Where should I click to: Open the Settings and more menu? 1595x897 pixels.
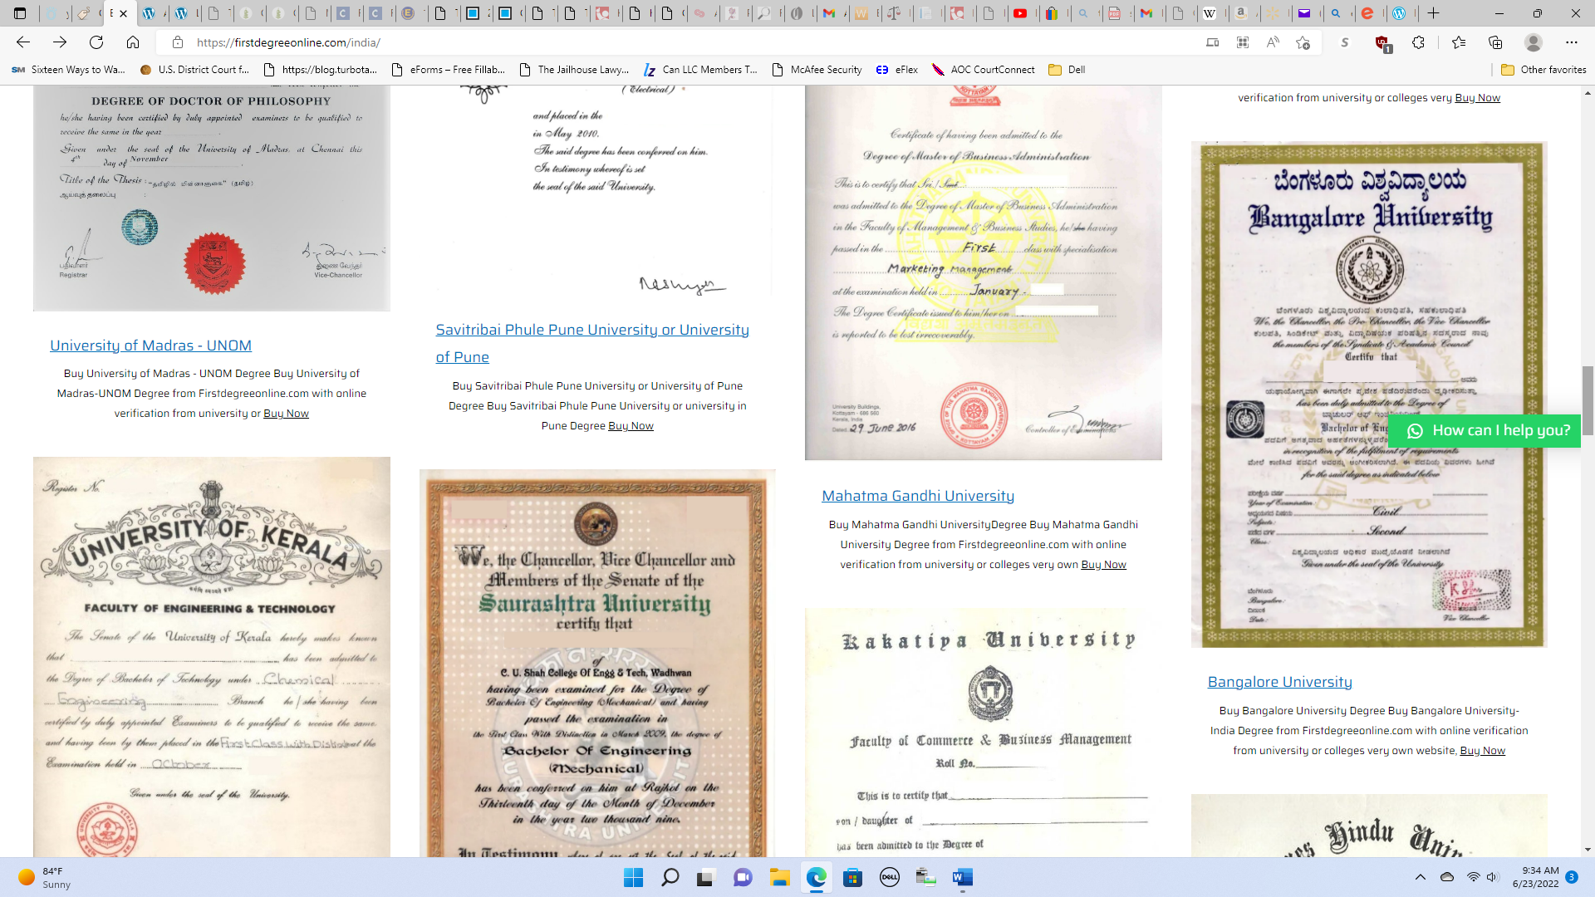click(1571, 42)
